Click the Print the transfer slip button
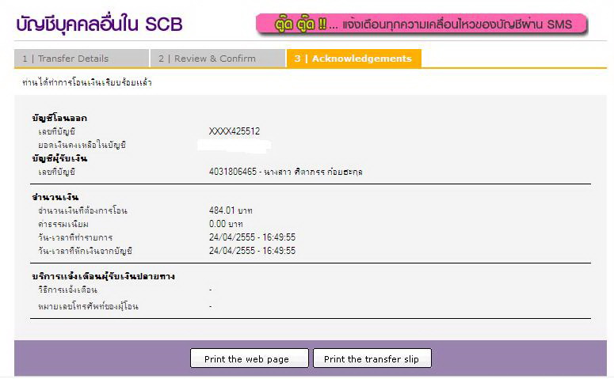Screen dimensions: 614x379 [x=372, y=358]
